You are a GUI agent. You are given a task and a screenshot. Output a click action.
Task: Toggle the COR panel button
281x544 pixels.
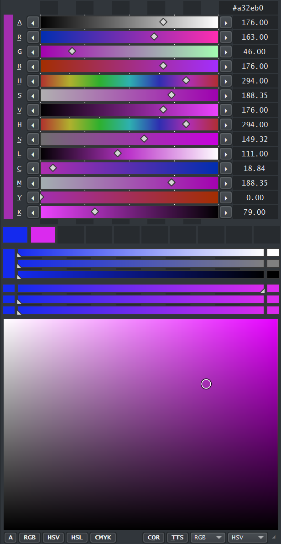[x=154, y=538]
